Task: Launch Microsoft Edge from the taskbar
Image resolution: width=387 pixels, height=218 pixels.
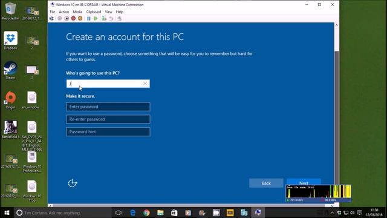Action: point(132,213)
